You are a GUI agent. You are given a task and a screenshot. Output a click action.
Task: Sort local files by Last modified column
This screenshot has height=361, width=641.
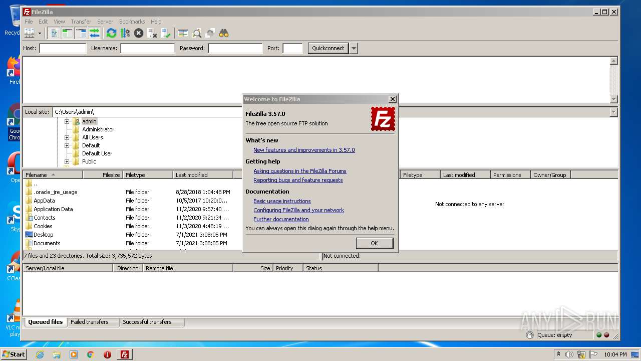pos(203,175)
